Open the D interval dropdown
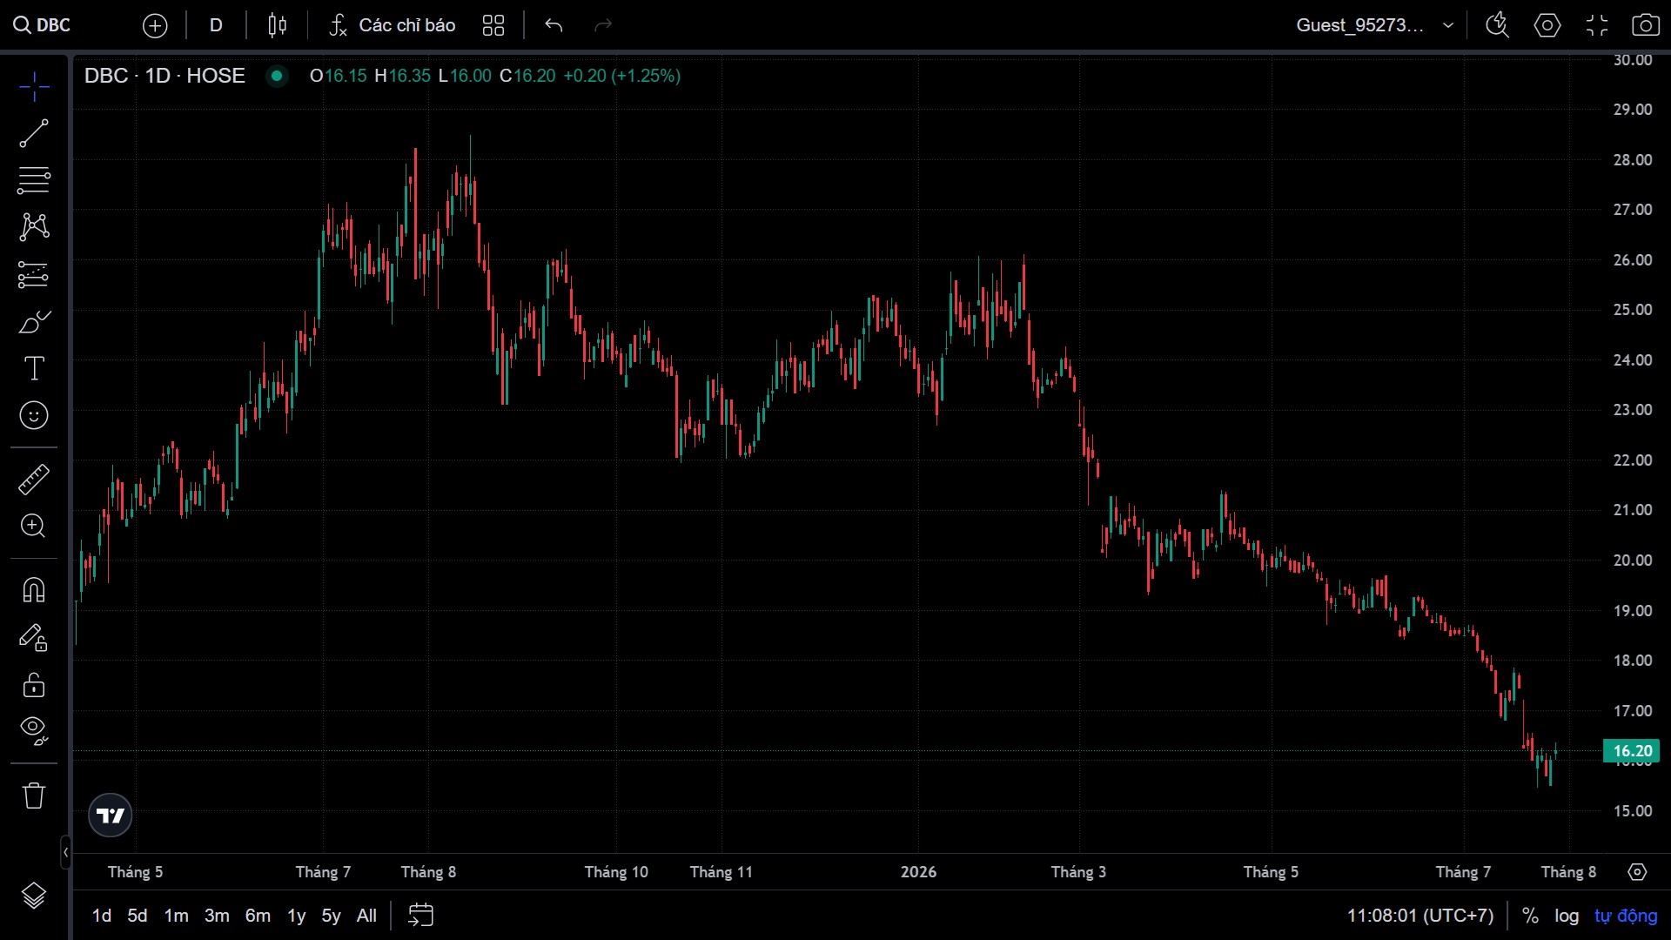This screenshot has height=940, width=1671. (x=216, y=25)
